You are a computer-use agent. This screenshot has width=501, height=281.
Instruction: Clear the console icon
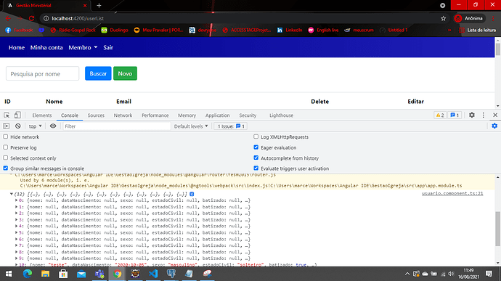click(18, 126)
